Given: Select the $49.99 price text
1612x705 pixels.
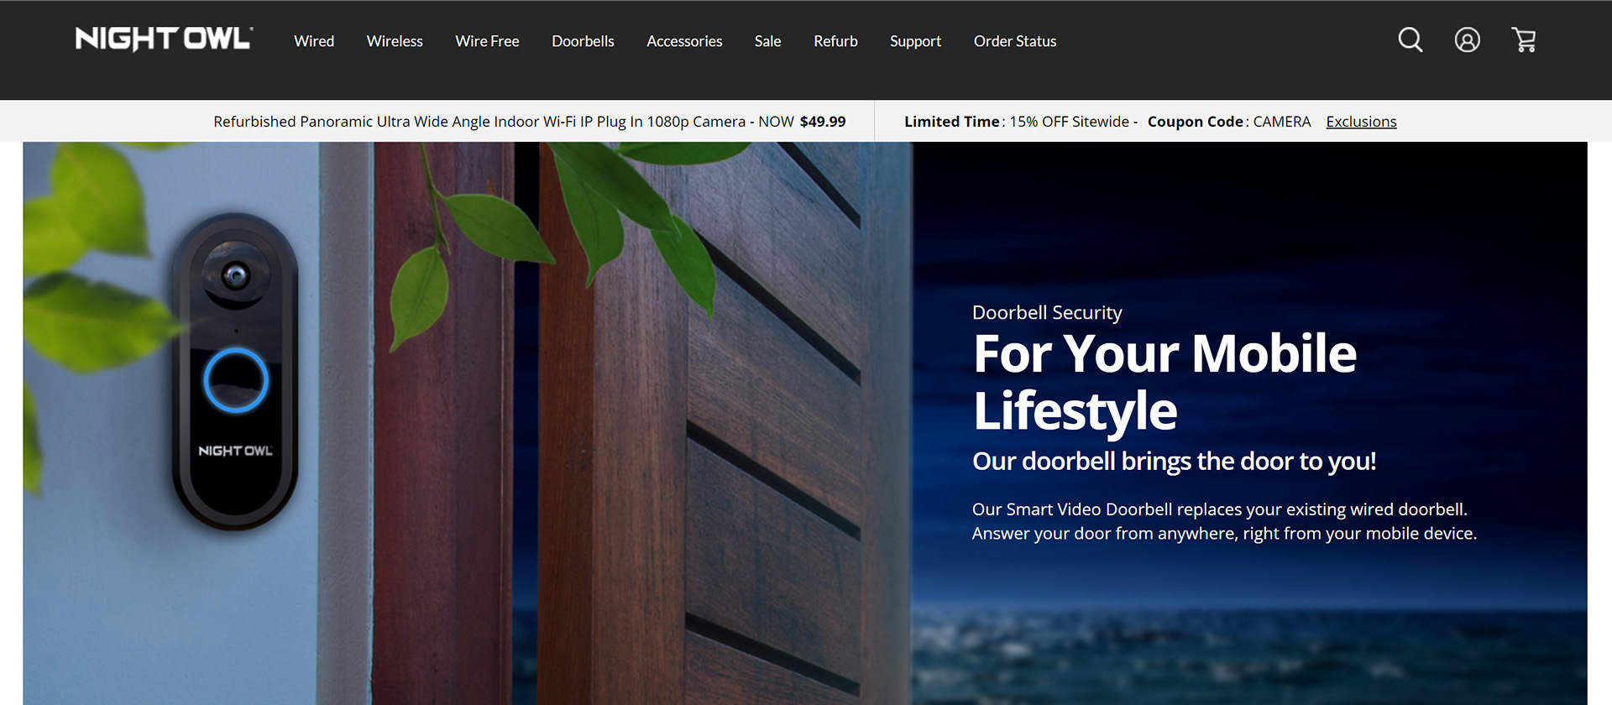Looking at the screenshot, I should click(x=823, y=122).
